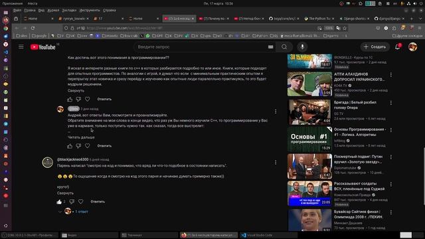Image resolution: width=425 pixels, height=239 pixels.
Task: Open a new browser tab with the plus
Action: (412, 19)
